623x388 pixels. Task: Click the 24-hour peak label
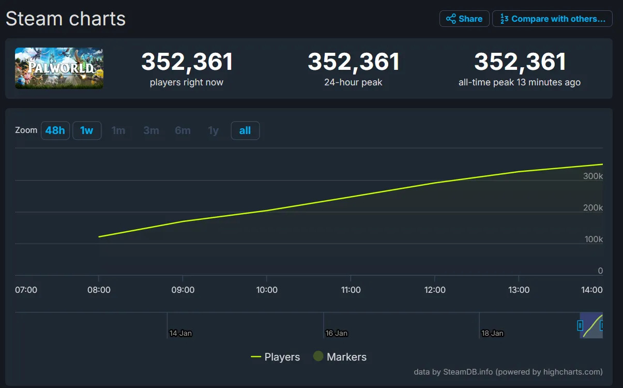click(353, 82)
